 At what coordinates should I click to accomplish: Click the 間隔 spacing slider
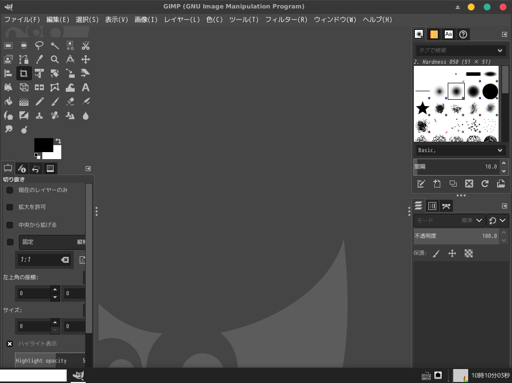tap(456, 167)
